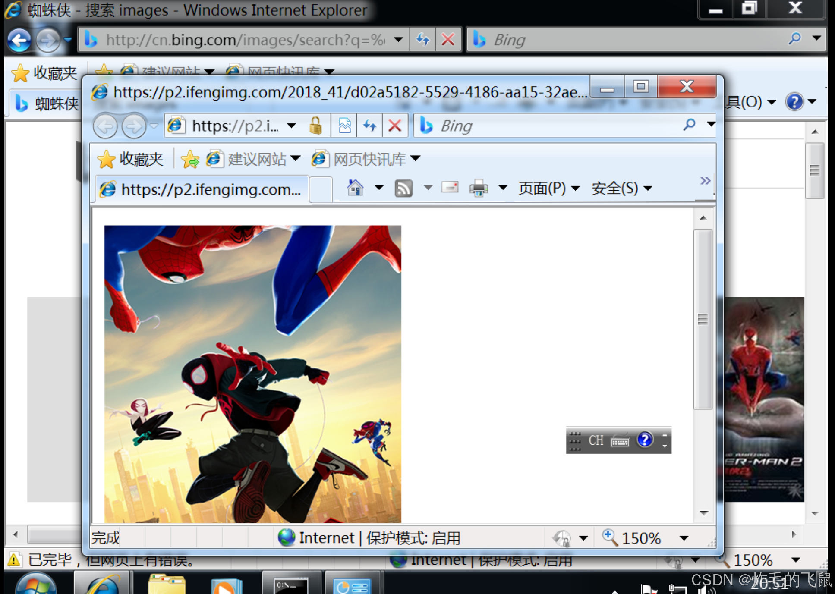The image size is (835, 594).
Task: Click the security lock icon in the address bar
Action: tap(315, 126)
